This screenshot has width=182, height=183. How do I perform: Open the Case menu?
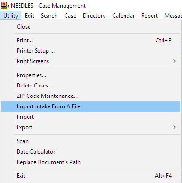[70, 16]
